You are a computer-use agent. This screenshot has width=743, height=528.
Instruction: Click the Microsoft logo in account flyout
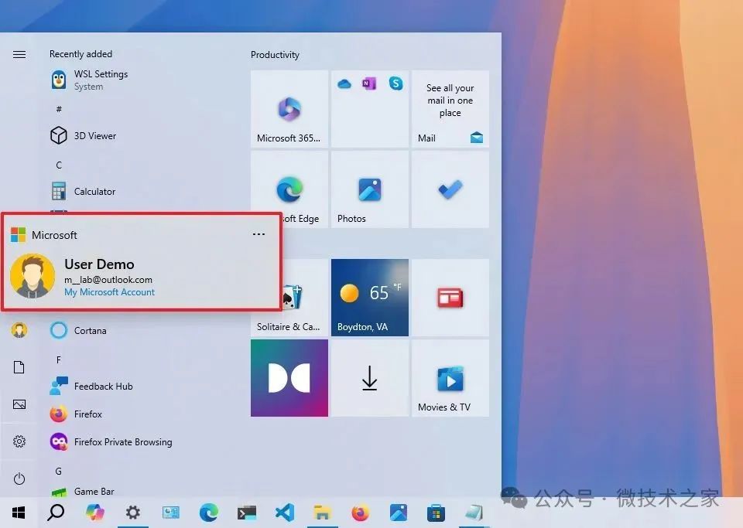pyautogui.click(x=18, y=235)
